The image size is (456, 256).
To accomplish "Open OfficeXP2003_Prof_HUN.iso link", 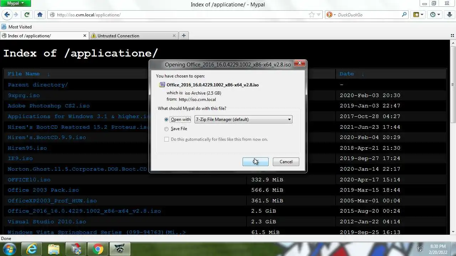I will (52, 201).
